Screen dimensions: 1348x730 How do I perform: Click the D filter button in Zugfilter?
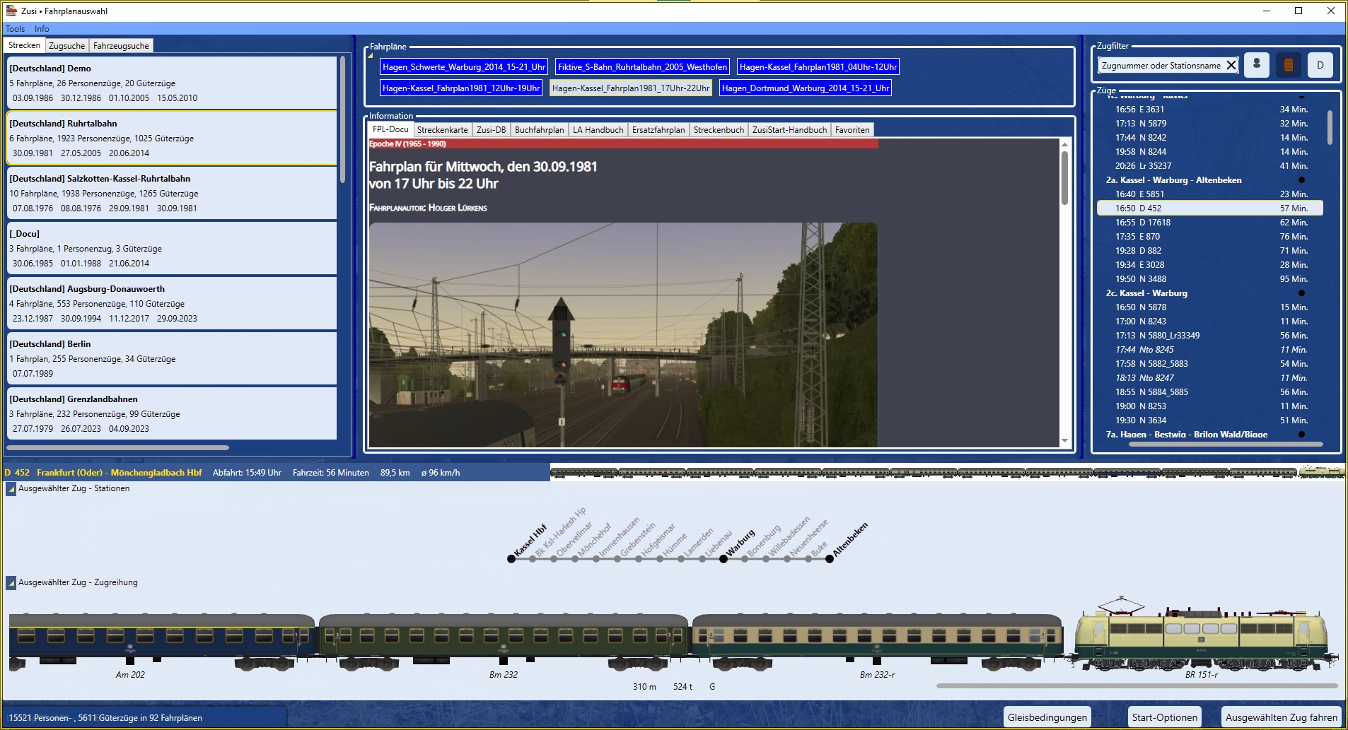(1320, 65)
